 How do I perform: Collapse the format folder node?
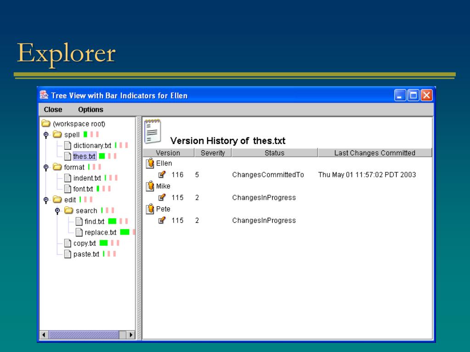pos(46,167)
